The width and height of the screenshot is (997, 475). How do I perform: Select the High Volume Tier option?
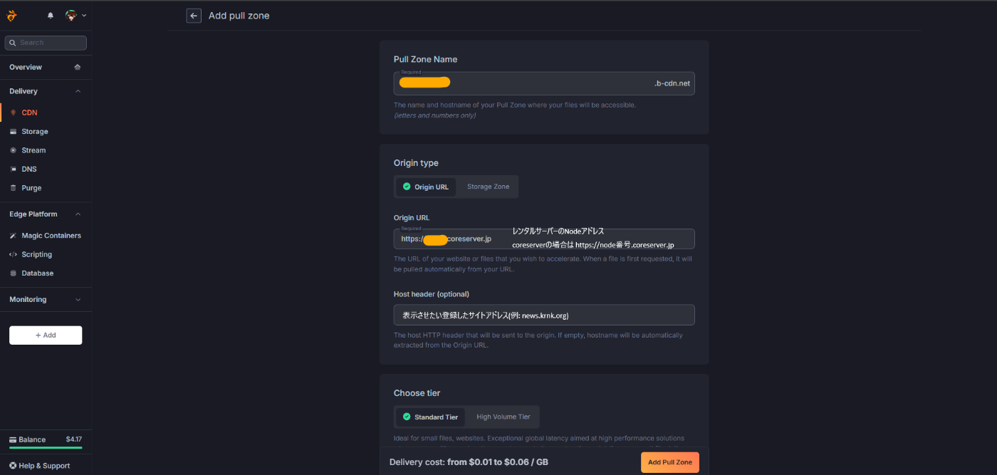503,417
